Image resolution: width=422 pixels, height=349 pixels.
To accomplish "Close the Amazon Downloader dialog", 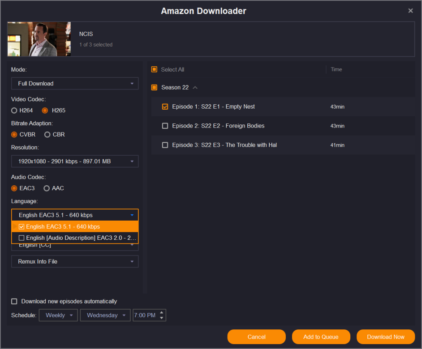I will point(410,11).
